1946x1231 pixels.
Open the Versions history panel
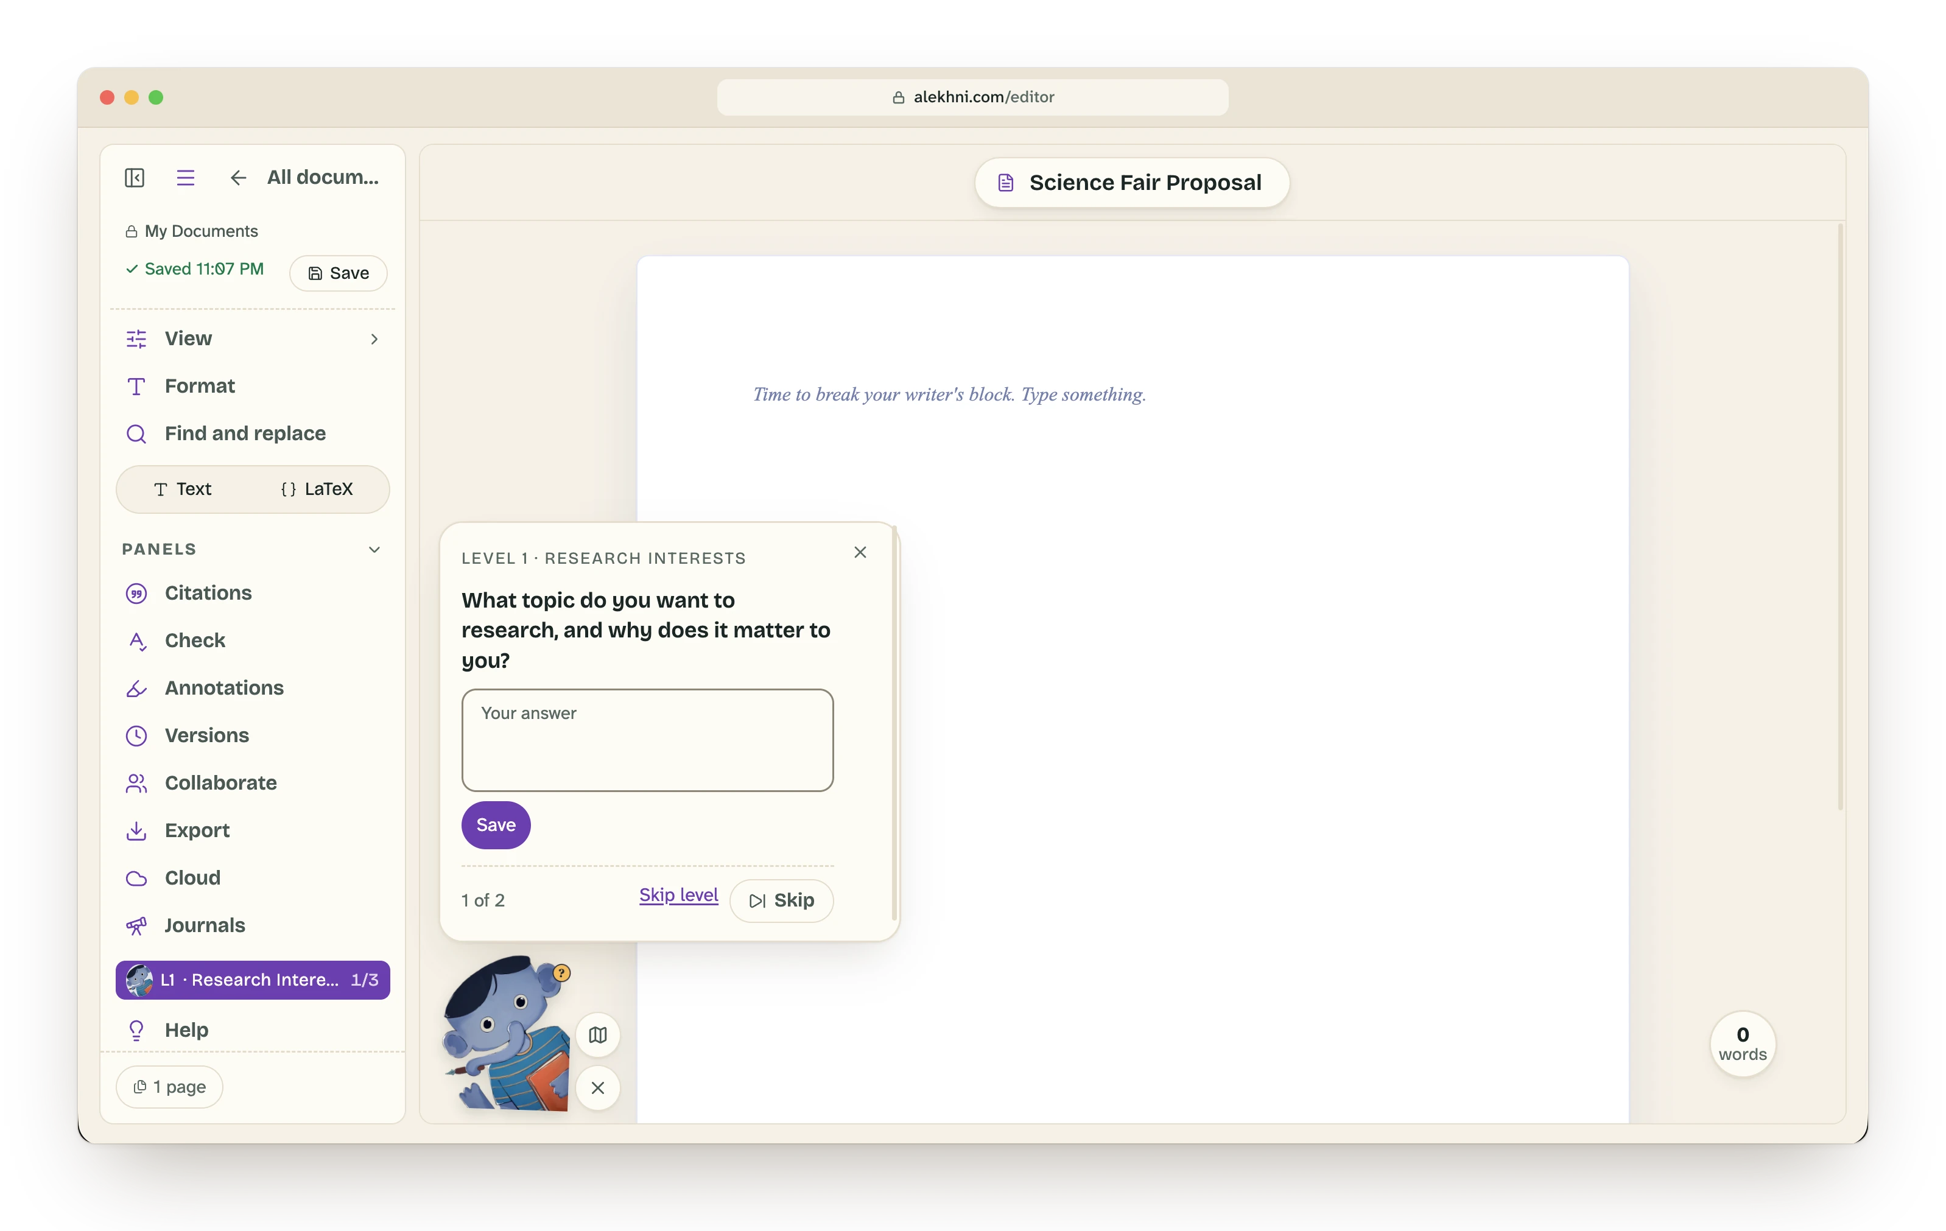click(x=252, y=735)
